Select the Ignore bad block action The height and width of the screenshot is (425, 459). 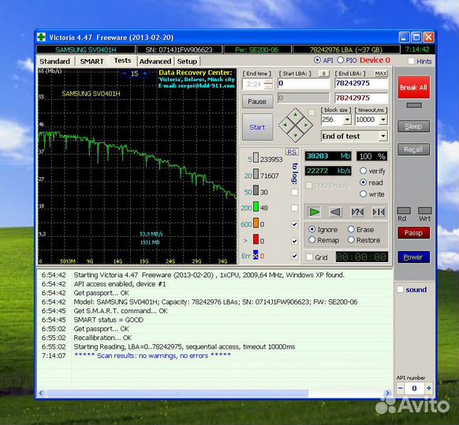[312, 229]
